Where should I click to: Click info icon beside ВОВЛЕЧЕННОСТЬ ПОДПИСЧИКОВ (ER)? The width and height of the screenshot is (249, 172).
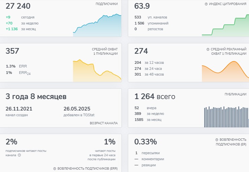click(217, 140)
